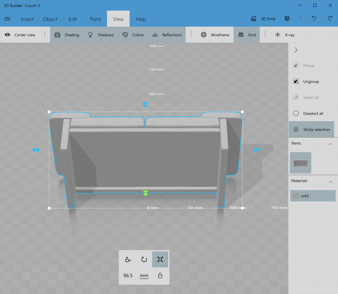Select the Rotate tool icon
This screenshot has height=294, width=338.
[x=144, y=259]
